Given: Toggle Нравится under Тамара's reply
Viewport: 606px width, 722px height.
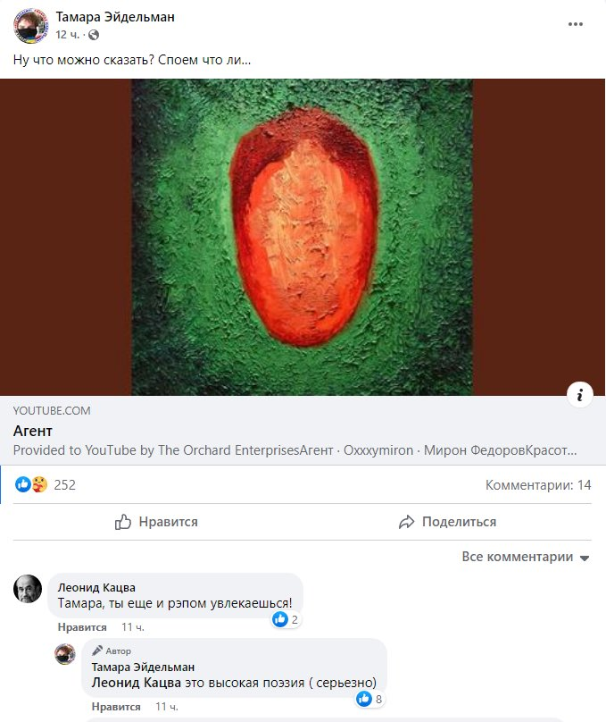Looking at the screenshot, I should click(116, 707).
